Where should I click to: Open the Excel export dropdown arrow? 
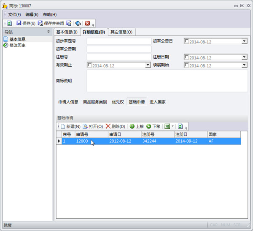click(172, 126)
